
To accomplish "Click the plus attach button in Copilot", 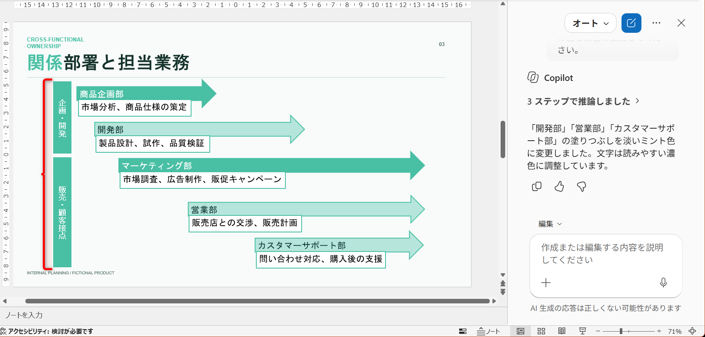I will pos(546,283).
